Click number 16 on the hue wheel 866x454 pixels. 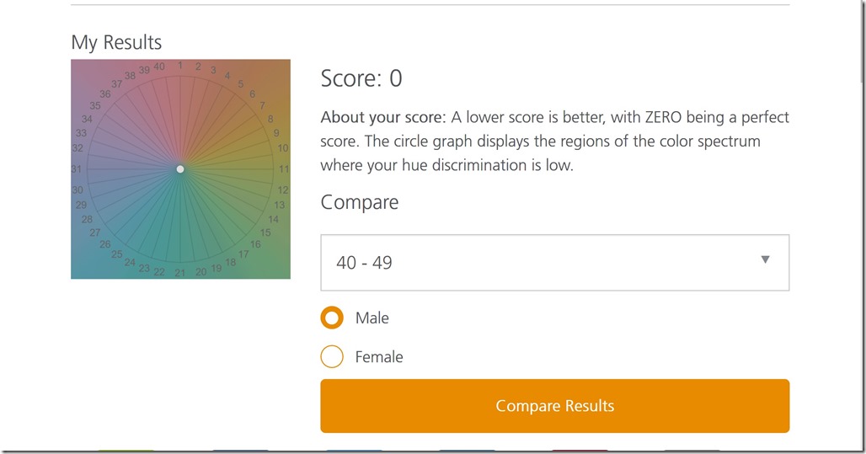click(255, 244)
